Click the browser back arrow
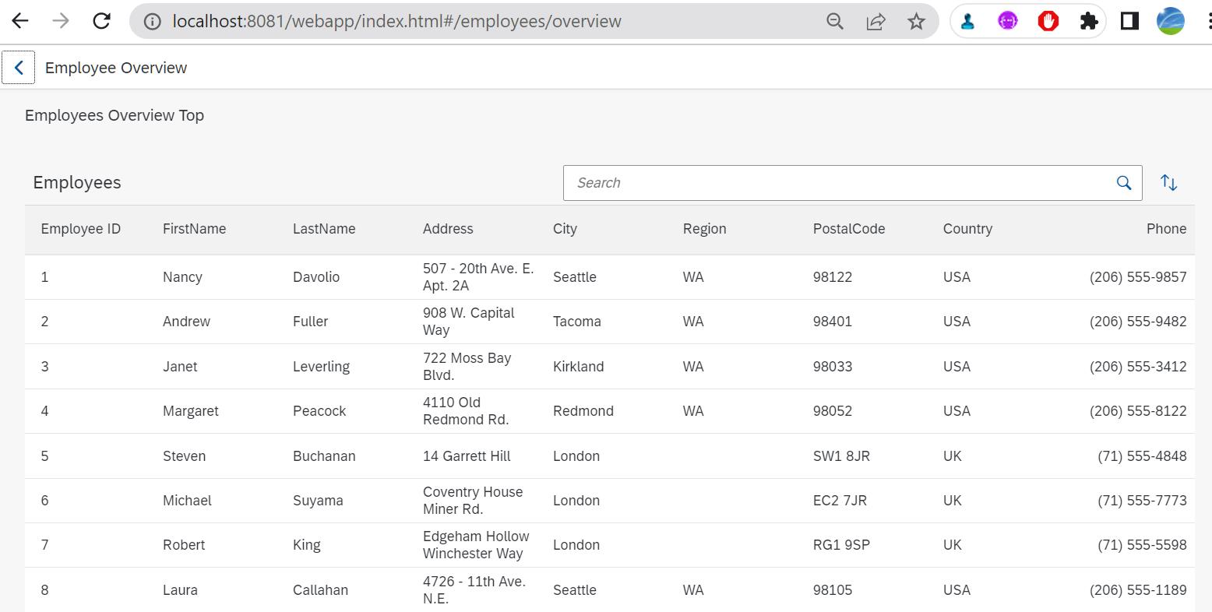Image resolution: width=1212 pixels, height=612 pixels. click(20, 21)
